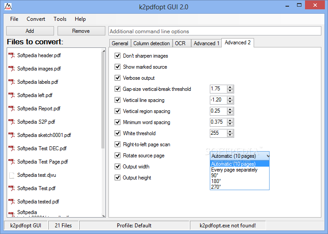This screenshot has width=328, height=234.
Task: Pick 180° rotation from the list
Action: [x=239, y=181]
